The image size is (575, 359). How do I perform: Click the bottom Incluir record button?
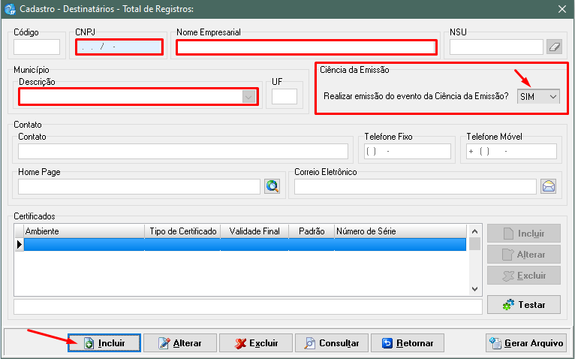[104, 343]
